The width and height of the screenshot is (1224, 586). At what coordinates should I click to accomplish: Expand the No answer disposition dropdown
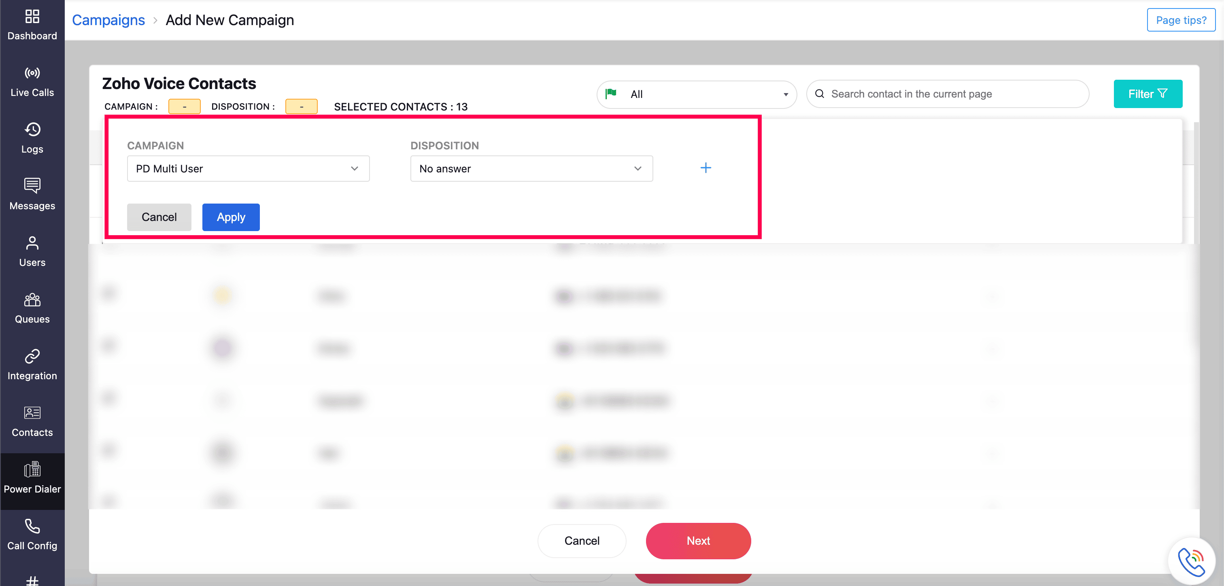tap(531, 169)
